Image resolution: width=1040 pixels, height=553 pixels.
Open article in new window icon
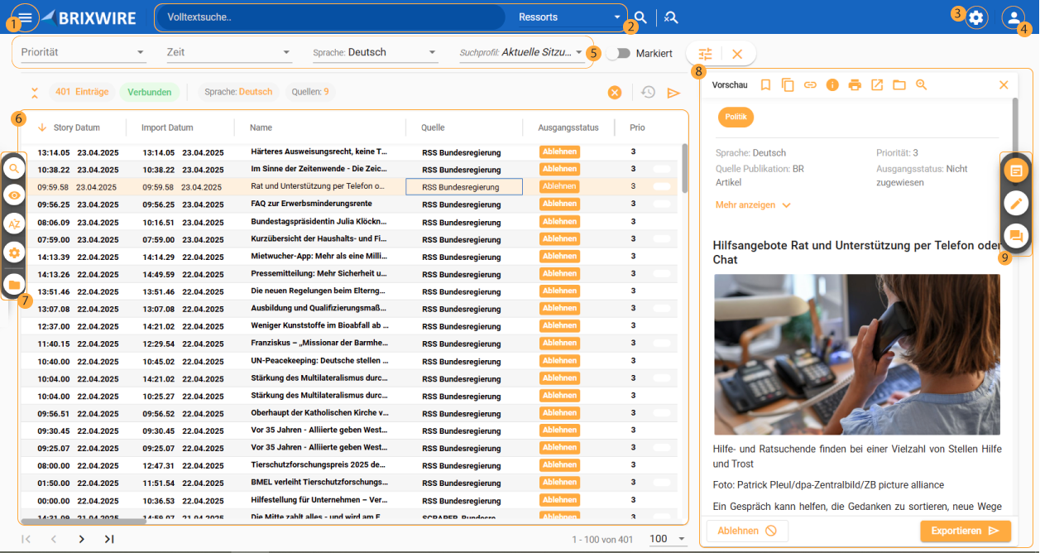pyautogui.click(x=877, y=84)
